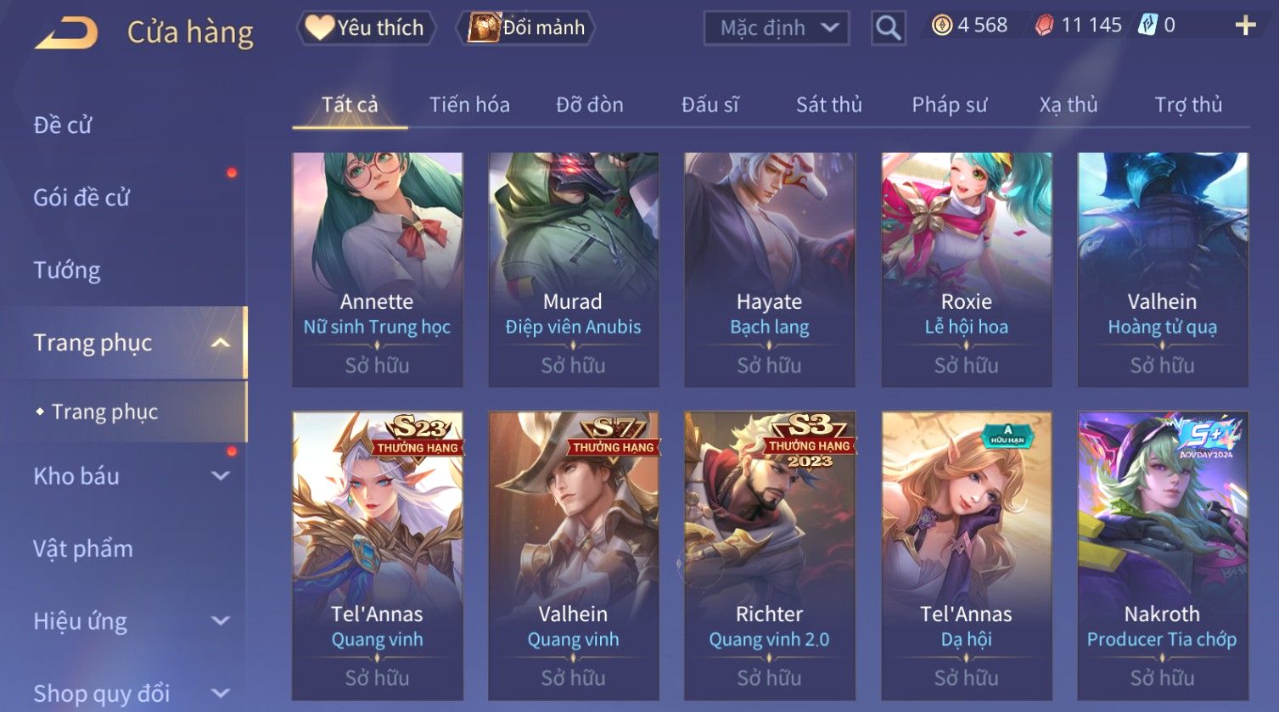This screenshot has height=712, width=1279.
Task: Expand the Hiệu ứng sidebar section
Action: (x=220, y=621)
